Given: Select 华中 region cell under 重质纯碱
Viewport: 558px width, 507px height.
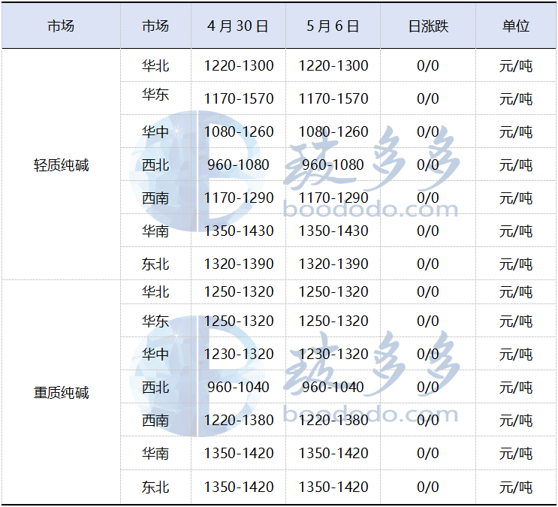Looking at the screenshot, I should (155, 355).
